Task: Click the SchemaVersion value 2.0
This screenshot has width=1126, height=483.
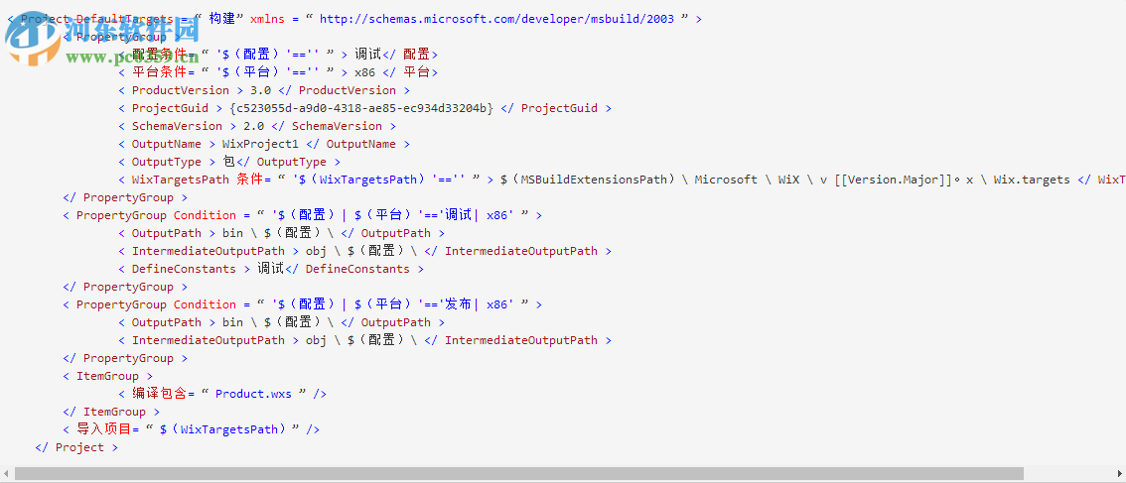Action: pyautogui.click(x=254, y=126)
